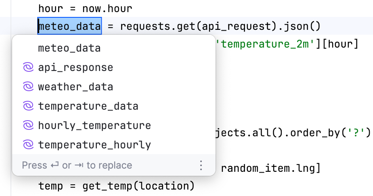Click the AI swirl icon beside hourly_temperature
The height and width of the screenshot is (196, 373).
point(28,125)
